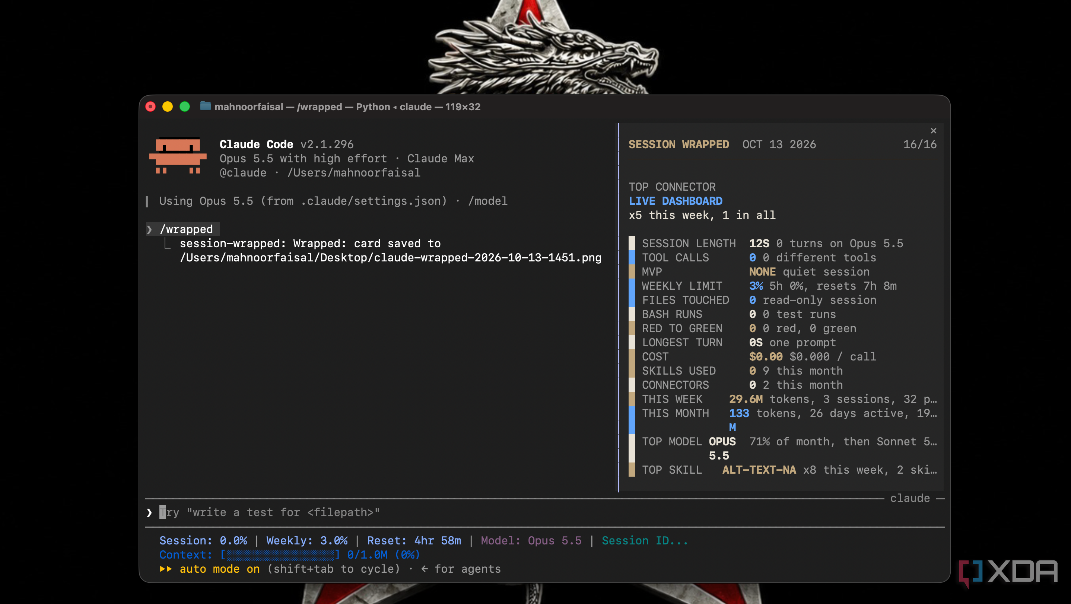The width and height of the screenshot is (1071, 604).
Task: Click the Claude Code v2.1.296 version text
Action: tap(286, 144)
